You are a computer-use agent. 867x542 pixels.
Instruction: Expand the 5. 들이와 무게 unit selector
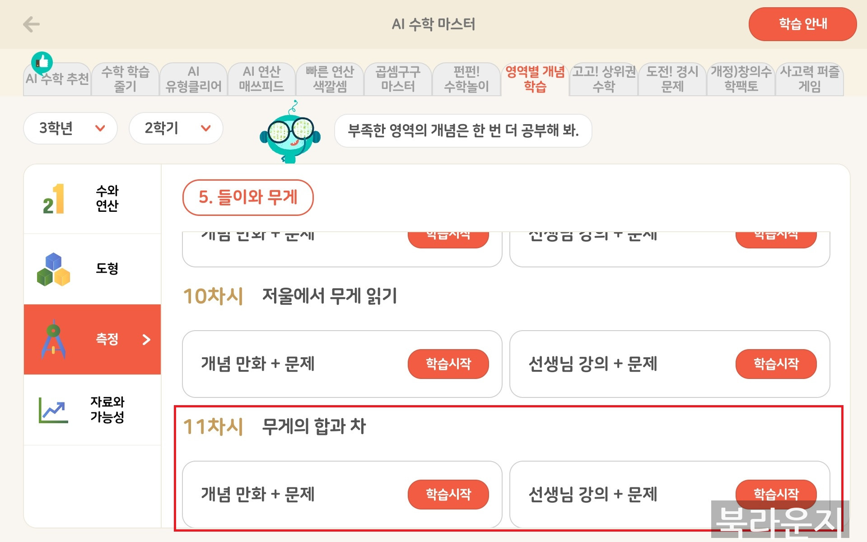[x=248, y=197]
